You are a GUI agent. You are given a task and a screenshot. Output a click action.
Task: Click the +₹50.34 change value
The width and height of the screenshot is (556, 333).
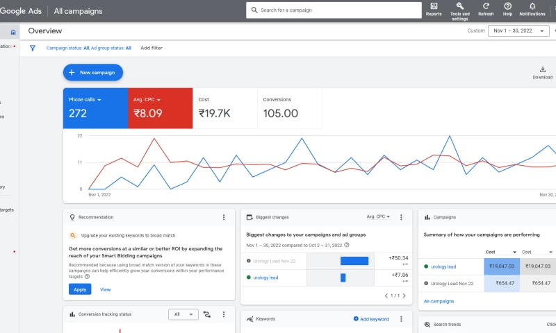pos(398,258)
